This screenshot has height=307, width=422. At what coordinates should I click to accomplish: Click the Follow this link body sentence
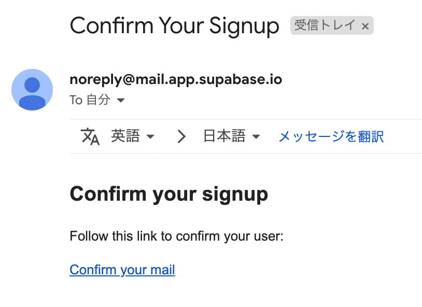click(177, 236)
